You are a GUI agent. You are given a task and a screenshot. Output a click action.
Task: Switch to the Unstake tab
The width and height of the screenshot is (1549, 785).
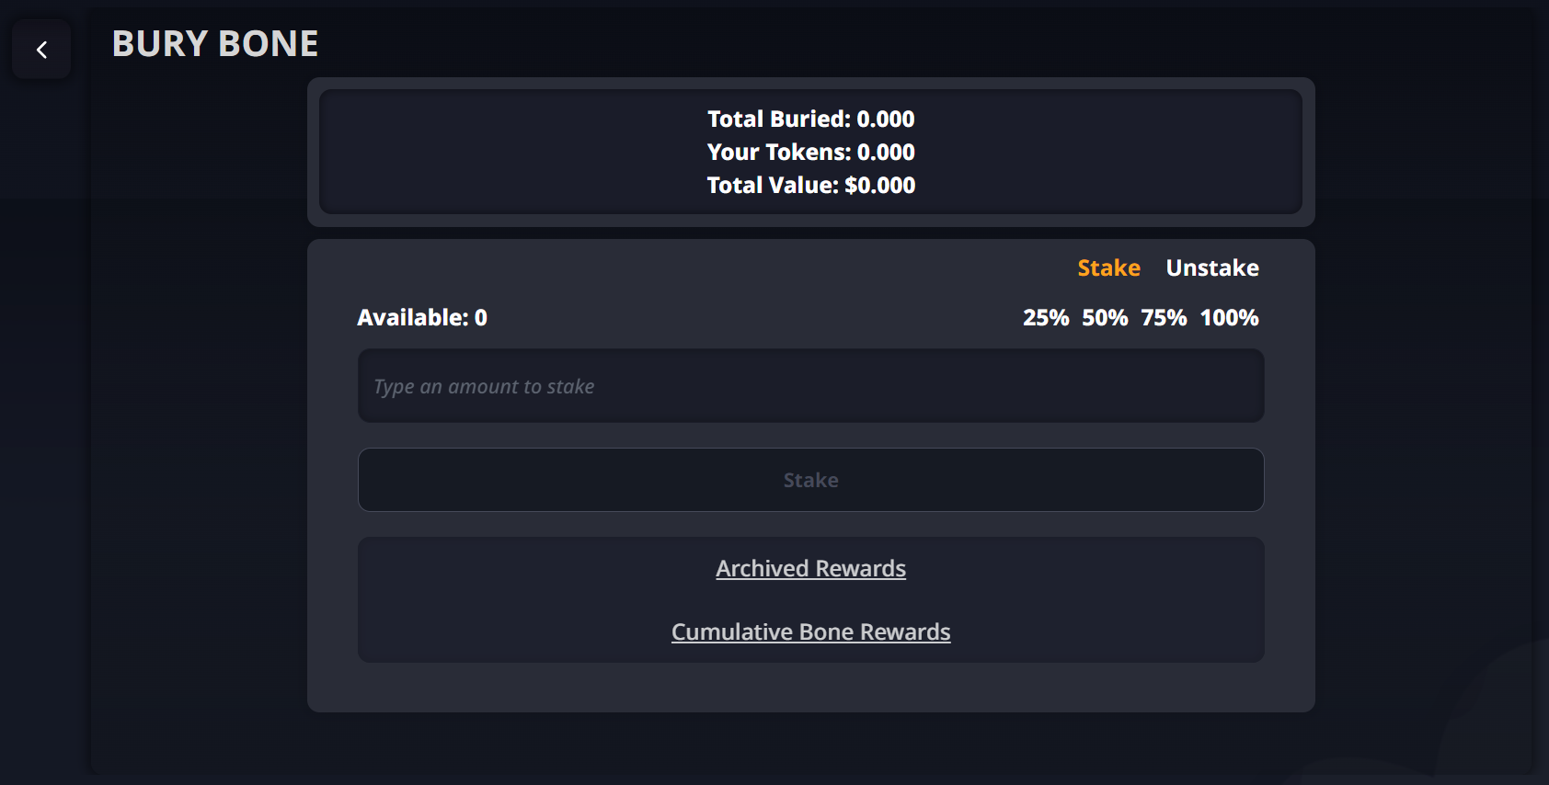coord(1211,267)
